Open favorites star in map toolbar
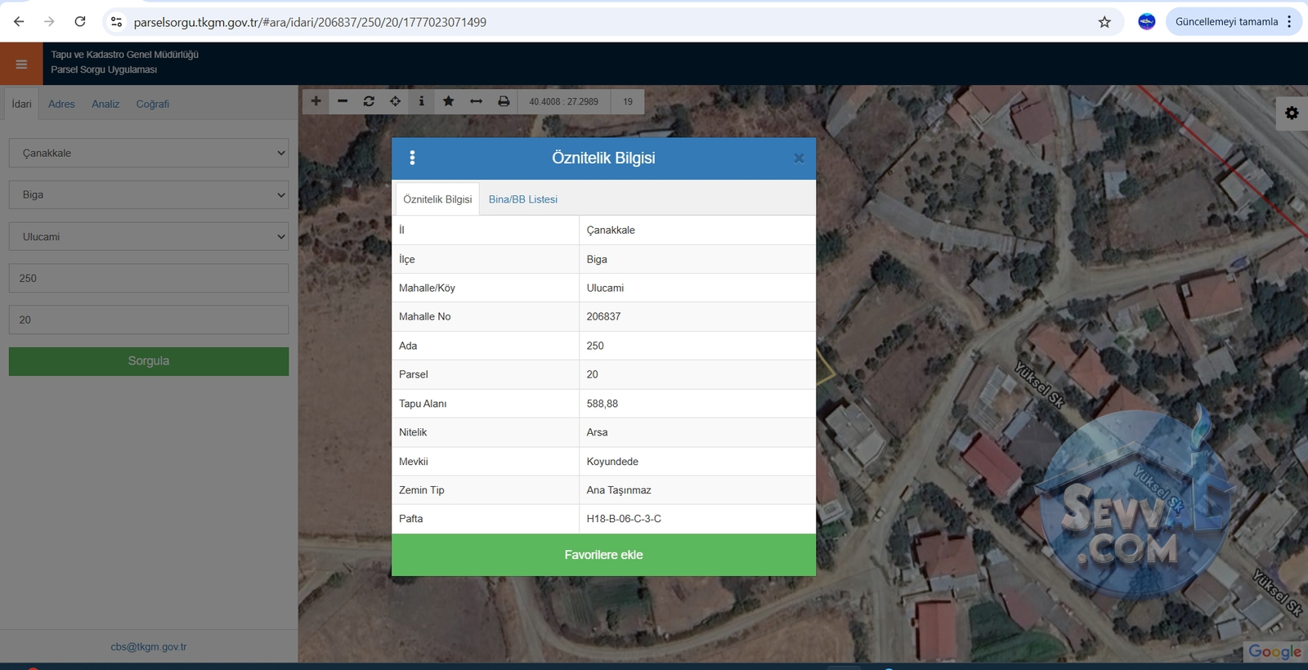This screenshot has width=1308, height=670. point(448,101)
